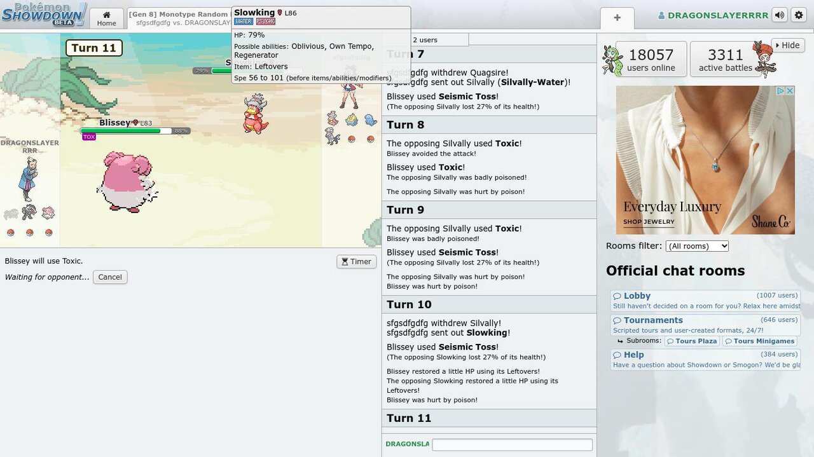Click the 18057 users online button
This screenshot has height=457, width=814.
[651, 60]
